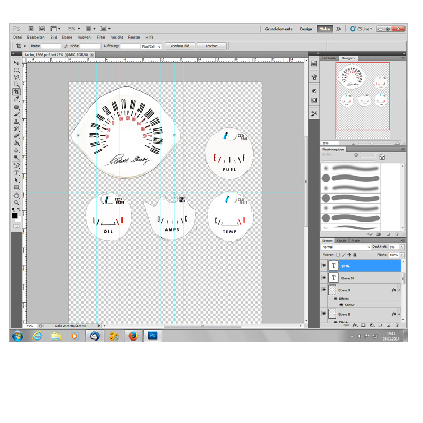The width and height of the screenshot is (423, 423).
Task: Open the Fläche fill slider arrow
Action: point(402,255)
